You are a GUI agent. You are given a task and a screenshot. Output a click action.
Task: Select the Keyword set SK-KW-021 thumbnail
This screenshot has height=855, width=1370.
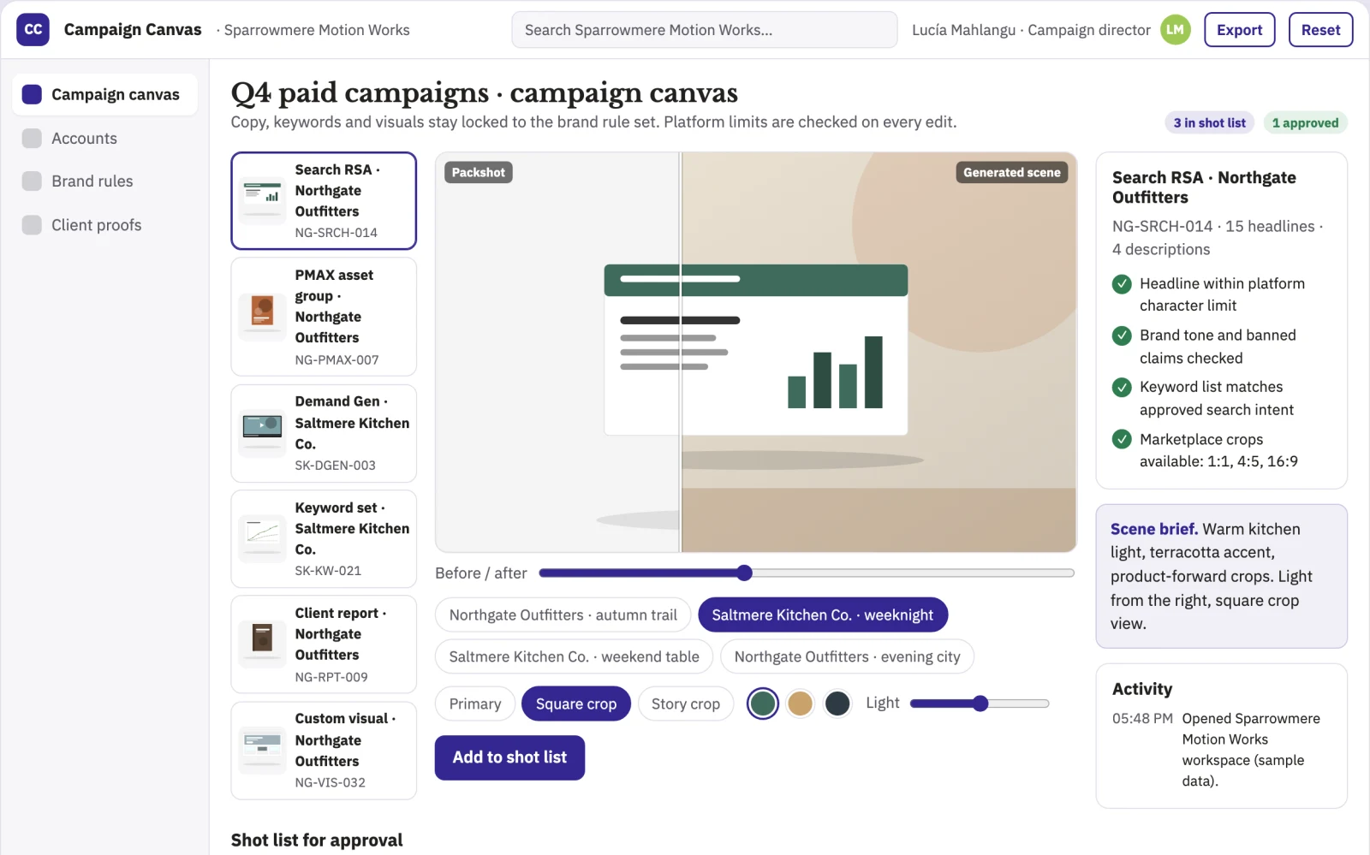coord(262,539)
